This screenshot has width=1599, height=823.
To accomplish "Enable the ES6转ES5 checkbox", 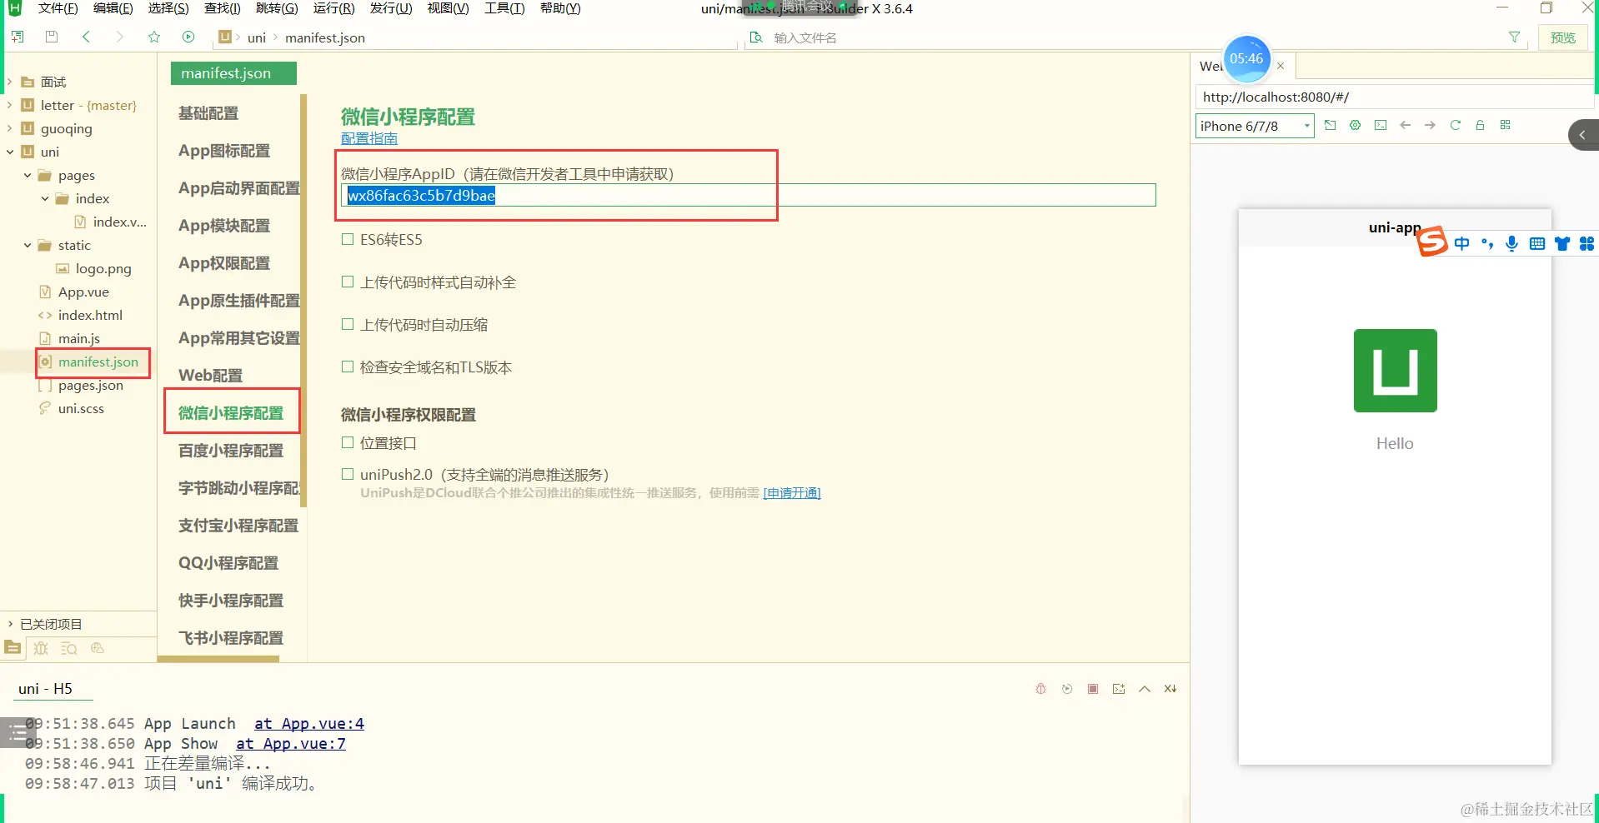I will (x=348, y=239).
